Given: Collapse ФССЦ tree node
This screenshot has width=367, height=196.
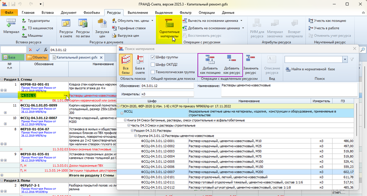Looking at the screenshot, I should point(121,113).
